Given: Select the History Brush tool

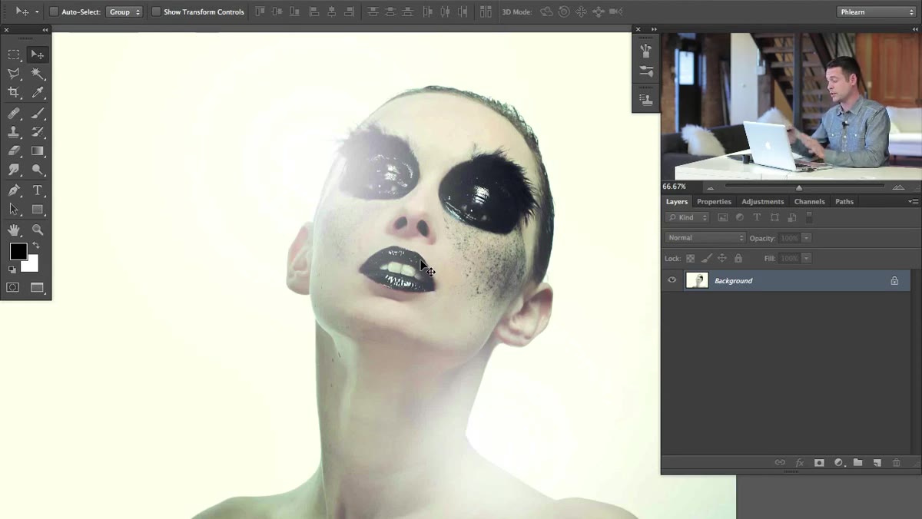Looking at the screenshot, I should 37,132.
